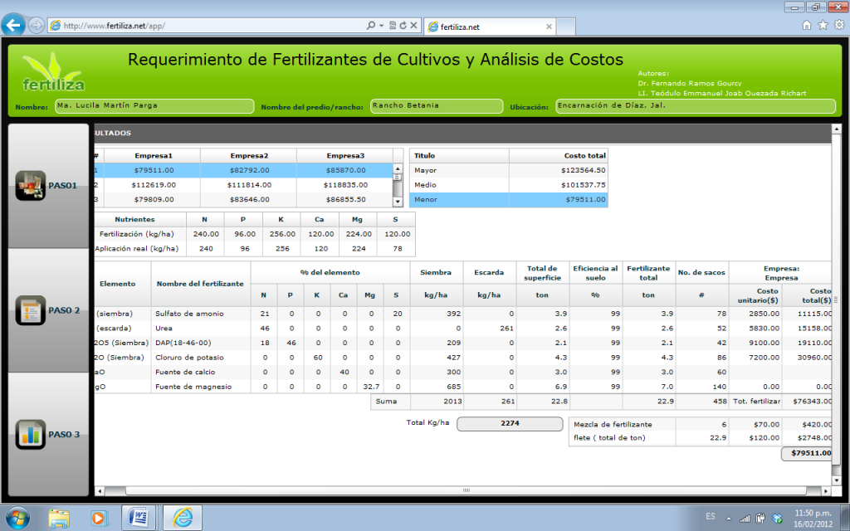This screenshot has height=531, width=850.
Task: Launch Word from the taskbar
Action: click(139, 518)
